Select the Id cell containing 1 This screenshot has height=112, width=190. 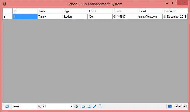[x=25, y=17]
